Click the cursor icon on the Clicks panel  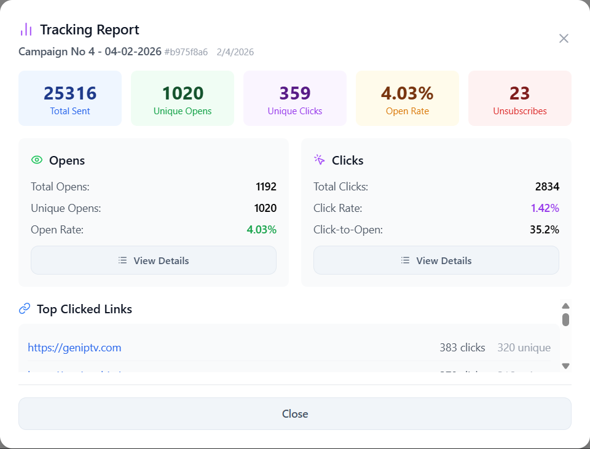(x=320, y=160)
